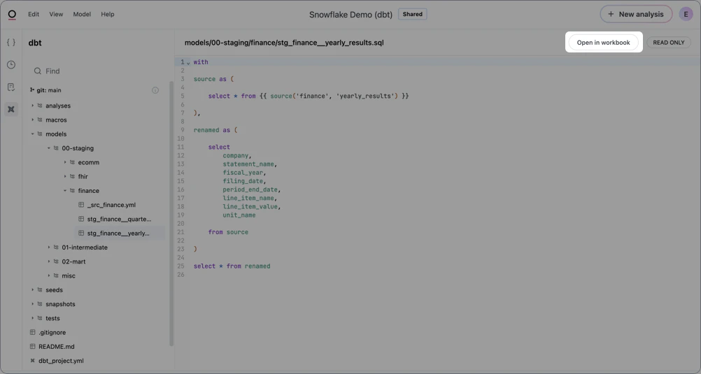Click the Find search field

[97, 71]
